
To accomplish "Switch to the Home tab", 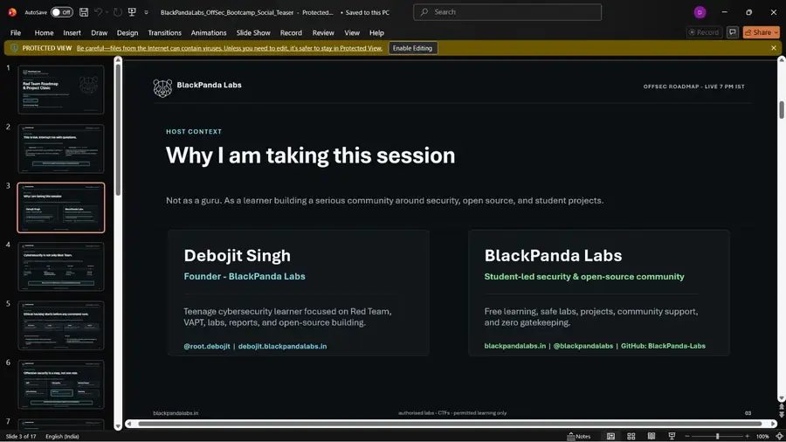I will (x=45, y=32).
